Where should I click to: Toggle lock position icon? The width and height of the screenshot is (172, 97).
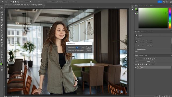point(142,64)
